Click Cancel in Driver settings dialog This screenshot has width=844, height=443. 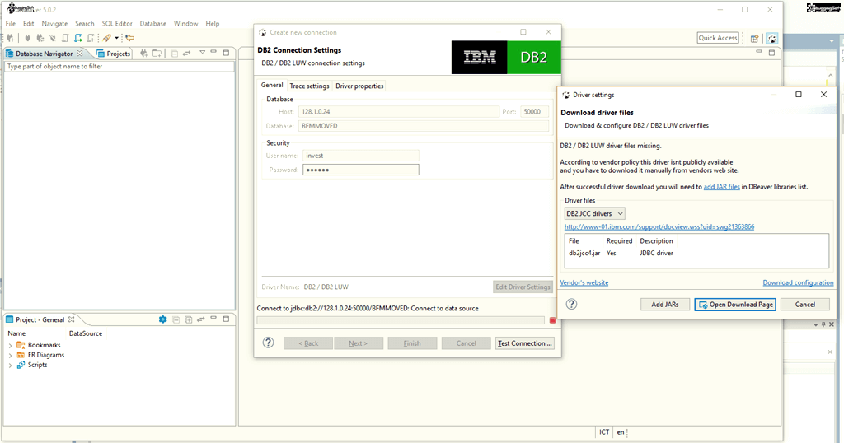pyautogui.click(x=805, y=305)
